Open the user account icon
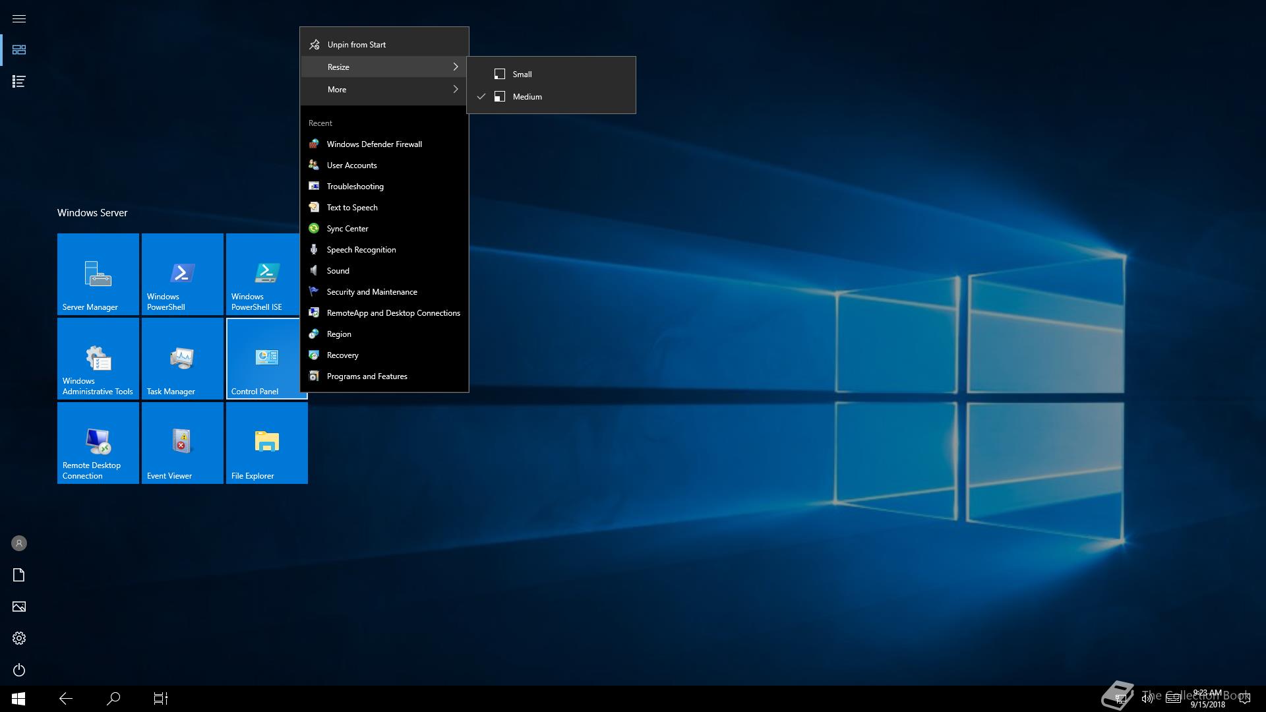The width and height of the screenshot is (1266, 712). tap(19, 543)
